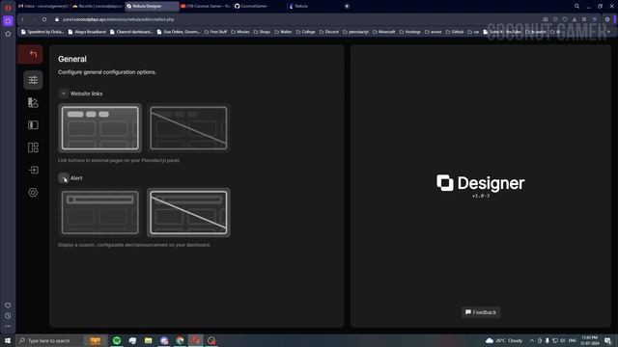Viewport: 618px width, 347px height.
Task: Click the star icon in Opera sidebar
Action: point(8,35)
